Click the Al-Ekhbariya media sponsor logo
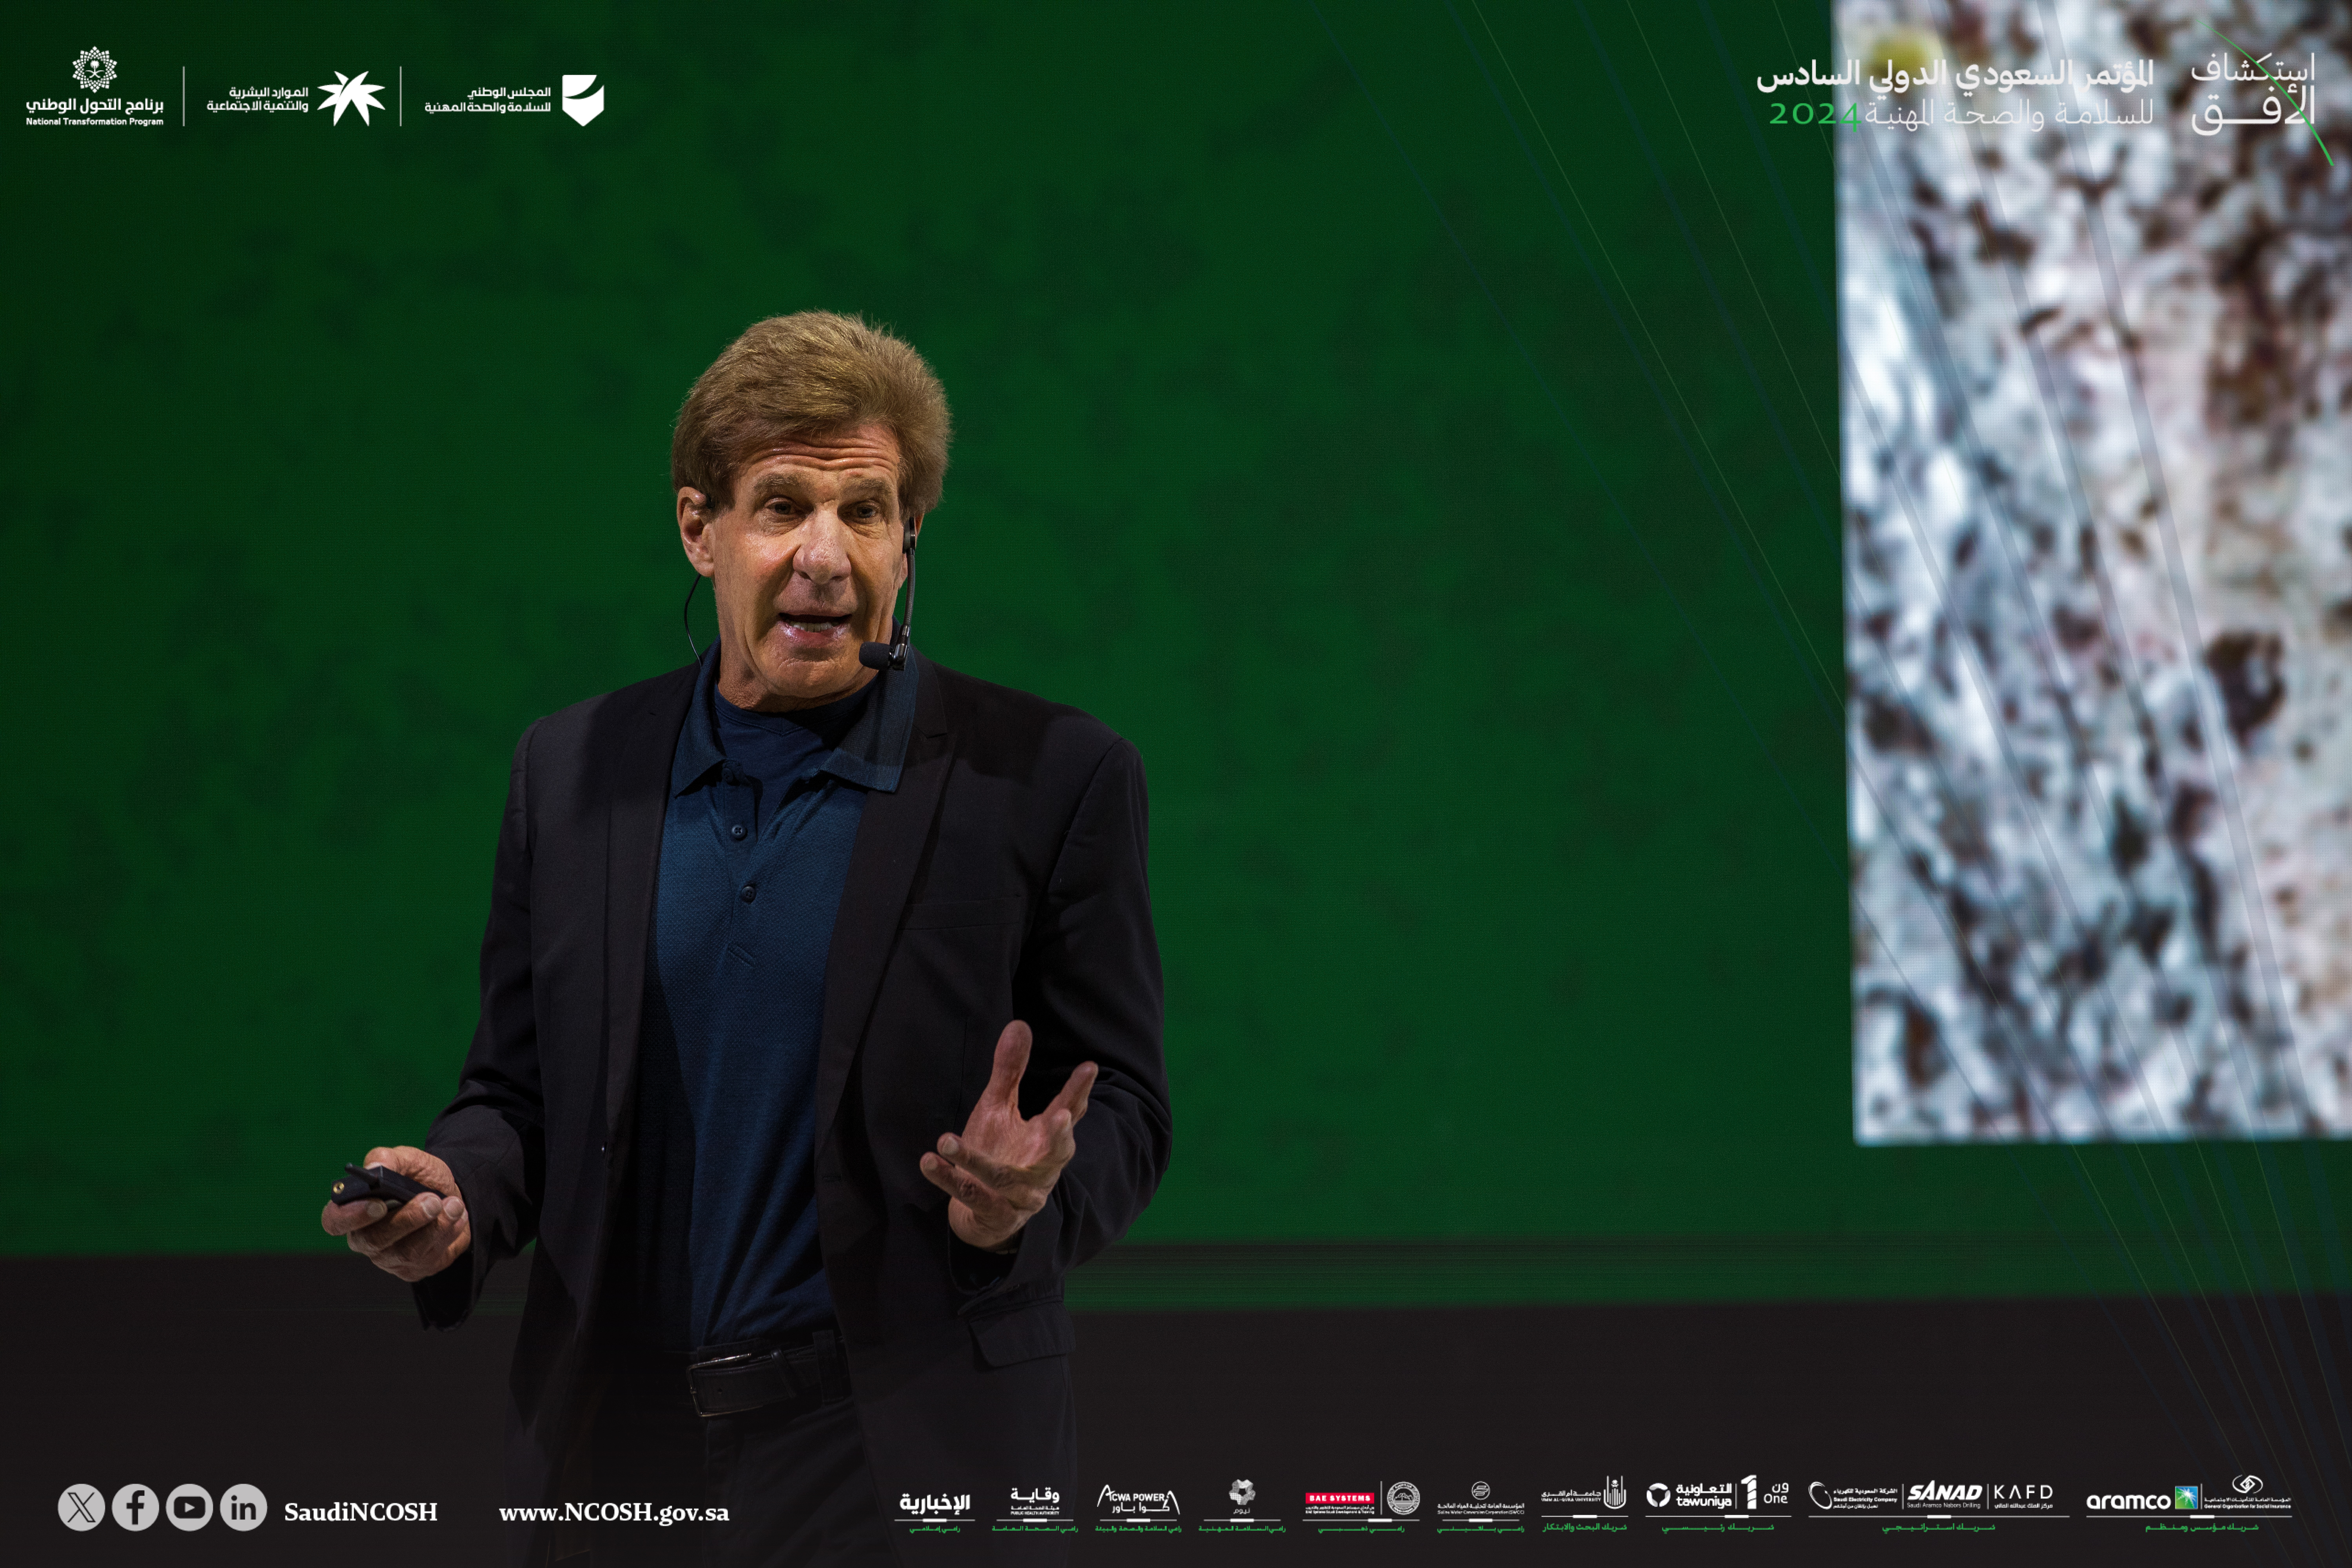 click(x=934, y=1502)
